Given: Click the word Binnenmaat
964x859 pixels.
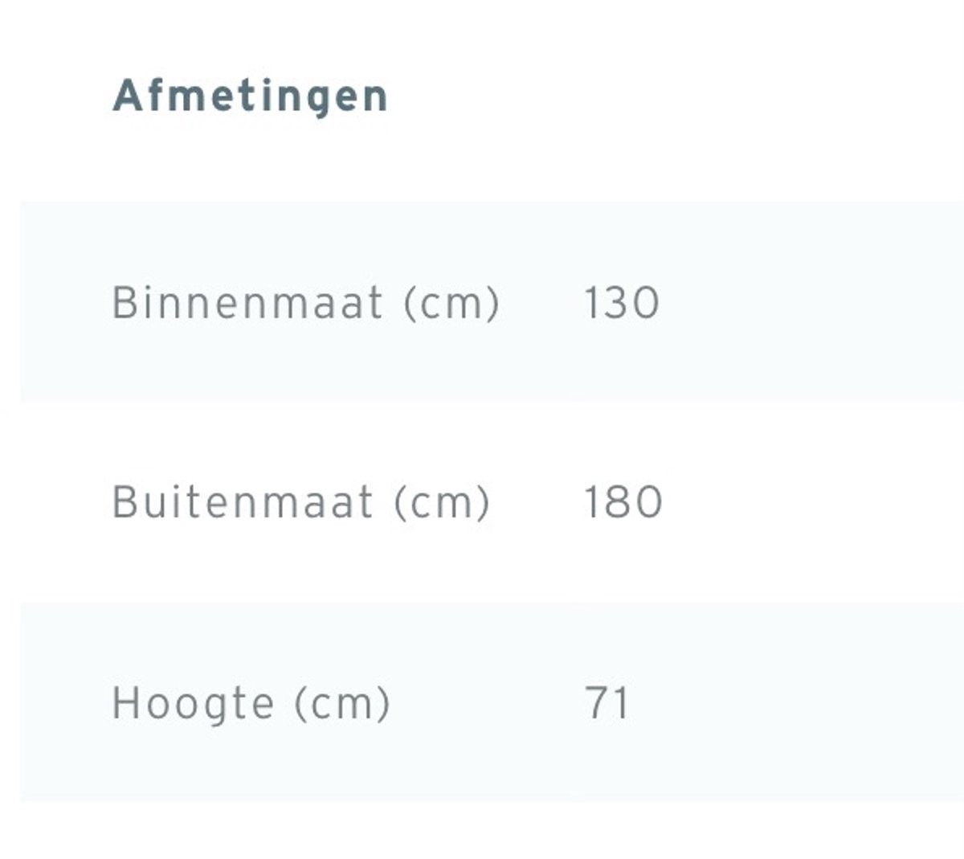Looking at the screenshot, I should 247,303.
